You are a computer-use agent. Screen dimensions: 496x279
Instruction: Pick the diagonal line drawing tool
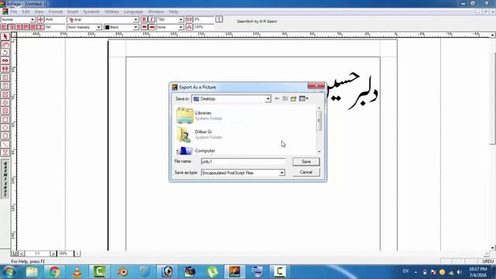pos(5,145)
